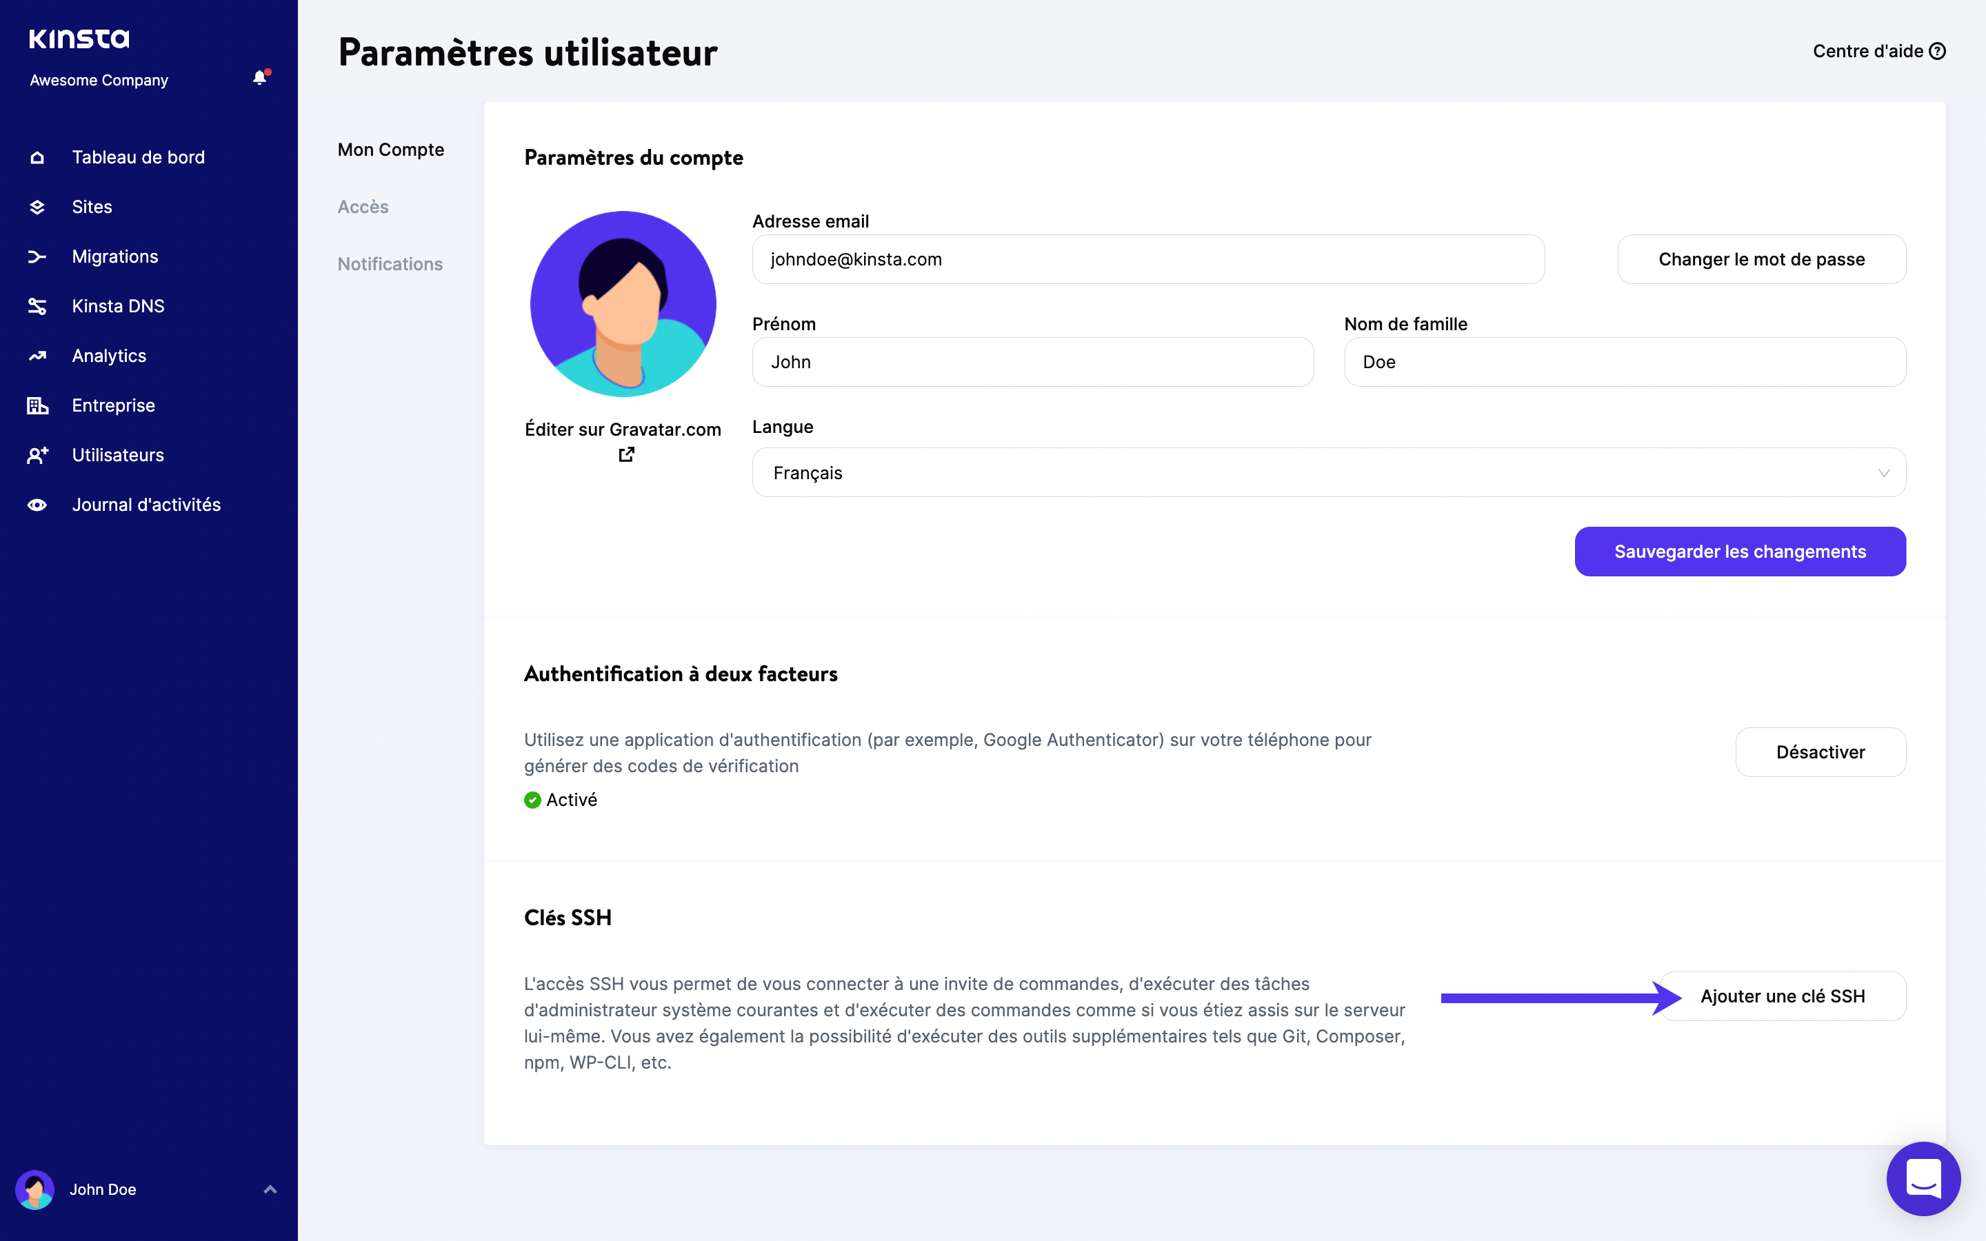Open the Utilisateurs section
This screenshot has height=1241, width=1986.
(117, 455)
